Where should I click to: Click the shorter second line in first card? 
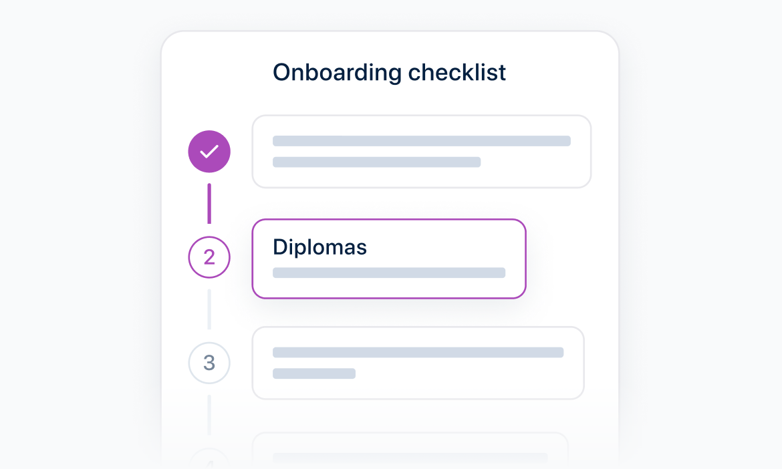coord(376,162)
